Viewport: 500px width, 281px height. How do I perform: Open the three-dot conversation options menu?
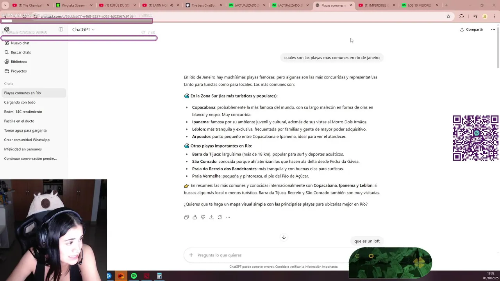(493, 30)
